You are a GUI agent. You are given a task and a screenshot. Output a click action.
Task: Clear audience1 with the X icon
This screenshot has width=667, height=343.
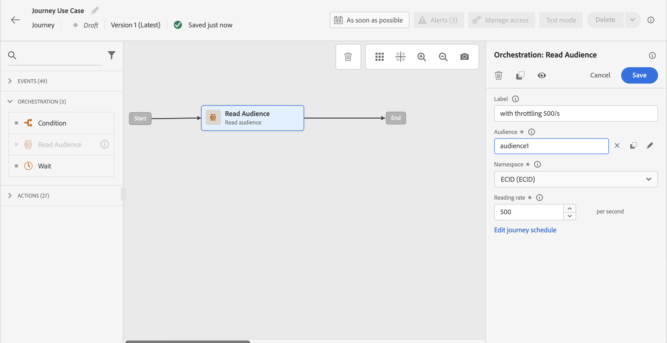coord(617,146)
